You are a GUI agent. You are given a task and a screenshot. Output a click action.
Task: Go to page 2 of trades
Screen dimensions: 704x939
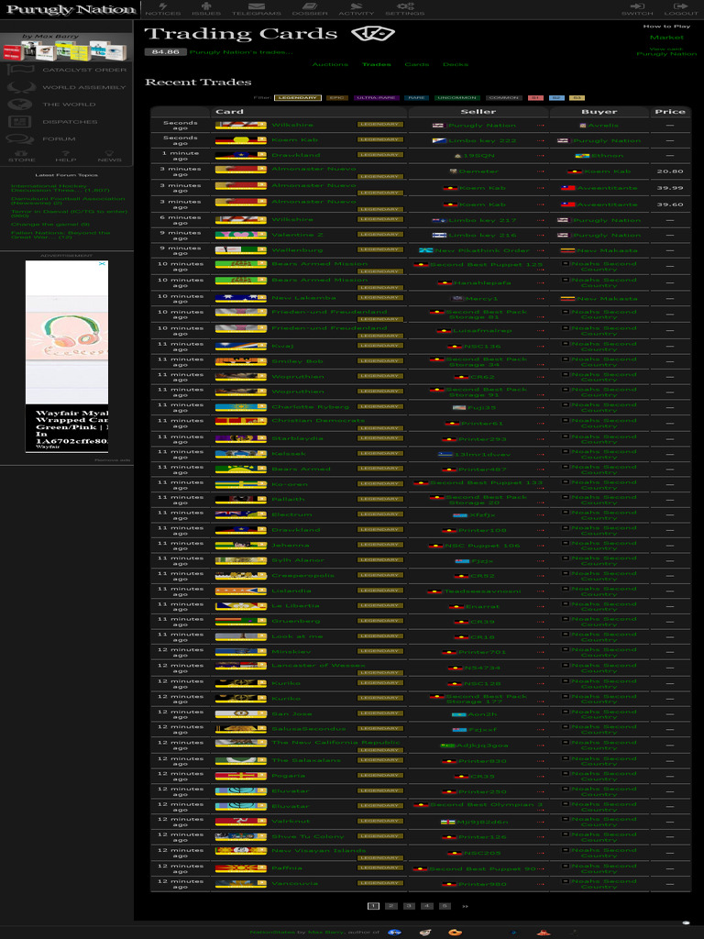(390, 906)
